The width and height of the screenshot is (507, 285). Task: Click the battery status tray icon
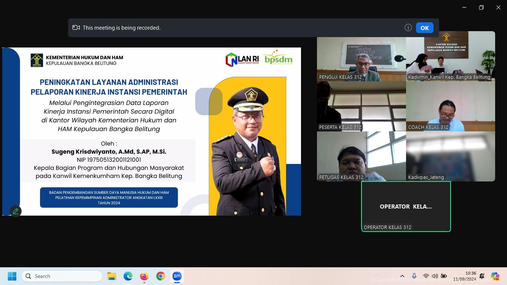point(444,276)
